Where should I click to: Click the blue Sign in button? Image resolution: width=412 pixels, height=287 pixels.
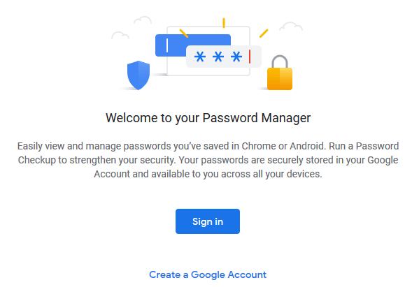[x=208, y=221]
